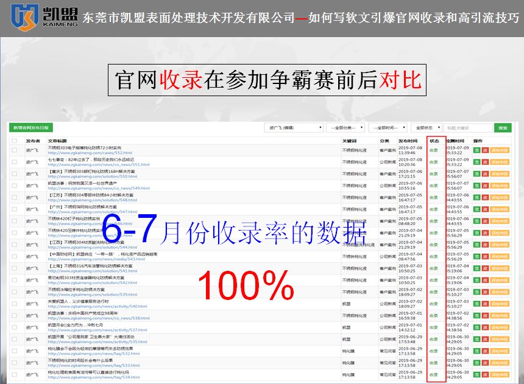This screenshot has width=524, height=384.
Task: Click the 览 icon for the 七七事变 article row
Action: [x=477, y=163]
